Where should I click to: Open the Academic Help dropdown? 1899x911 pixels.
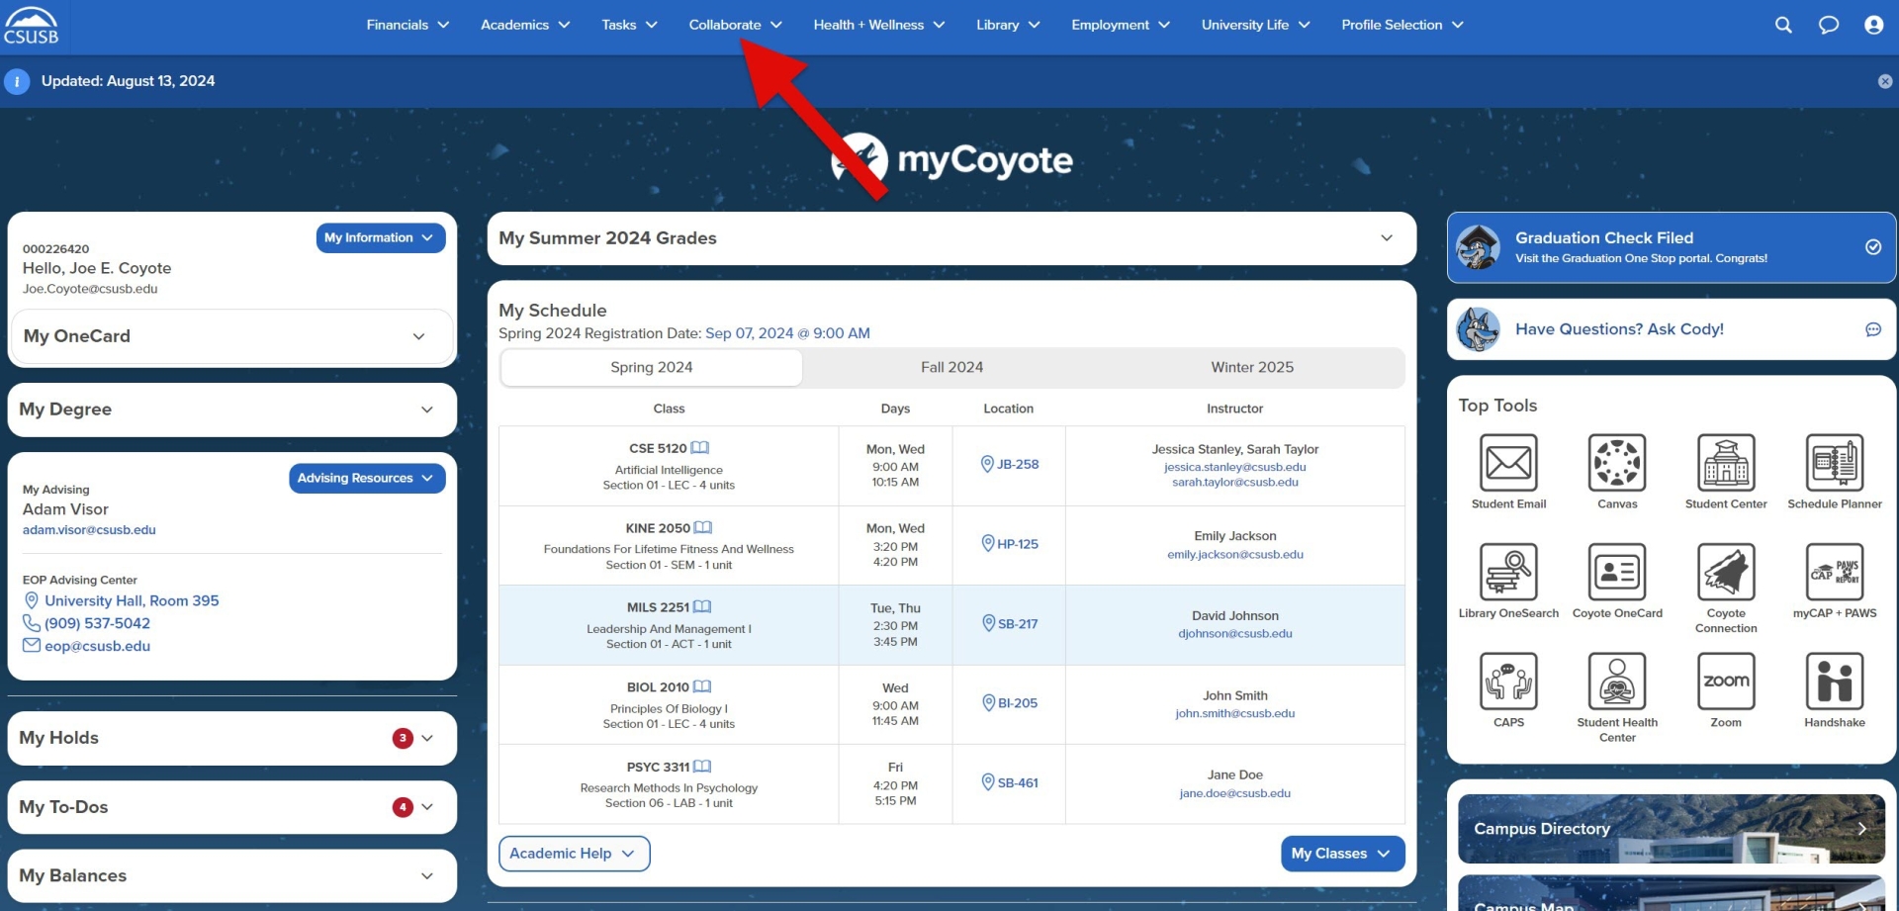574,854
